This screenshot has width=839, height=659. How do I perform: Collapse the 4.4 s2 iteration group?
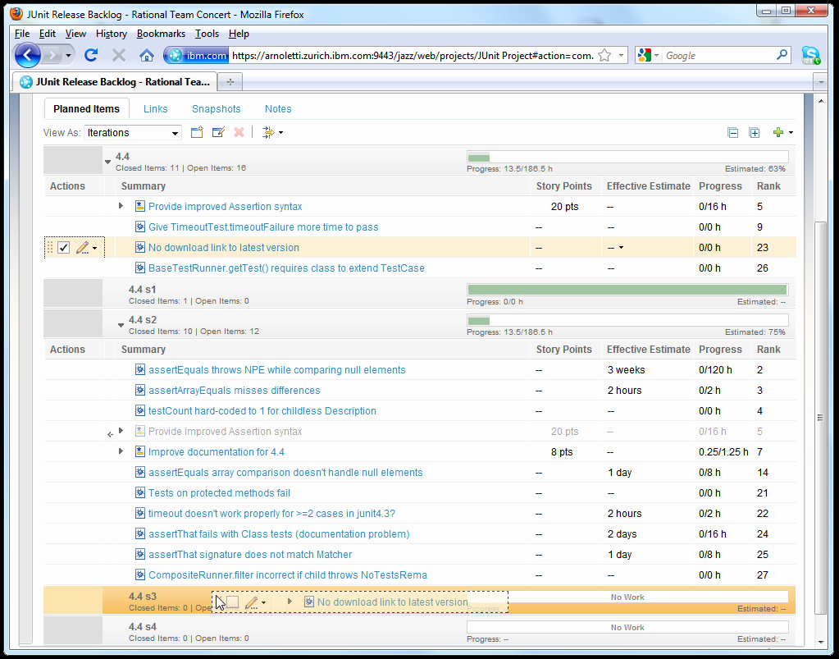(x=121, y=324)
